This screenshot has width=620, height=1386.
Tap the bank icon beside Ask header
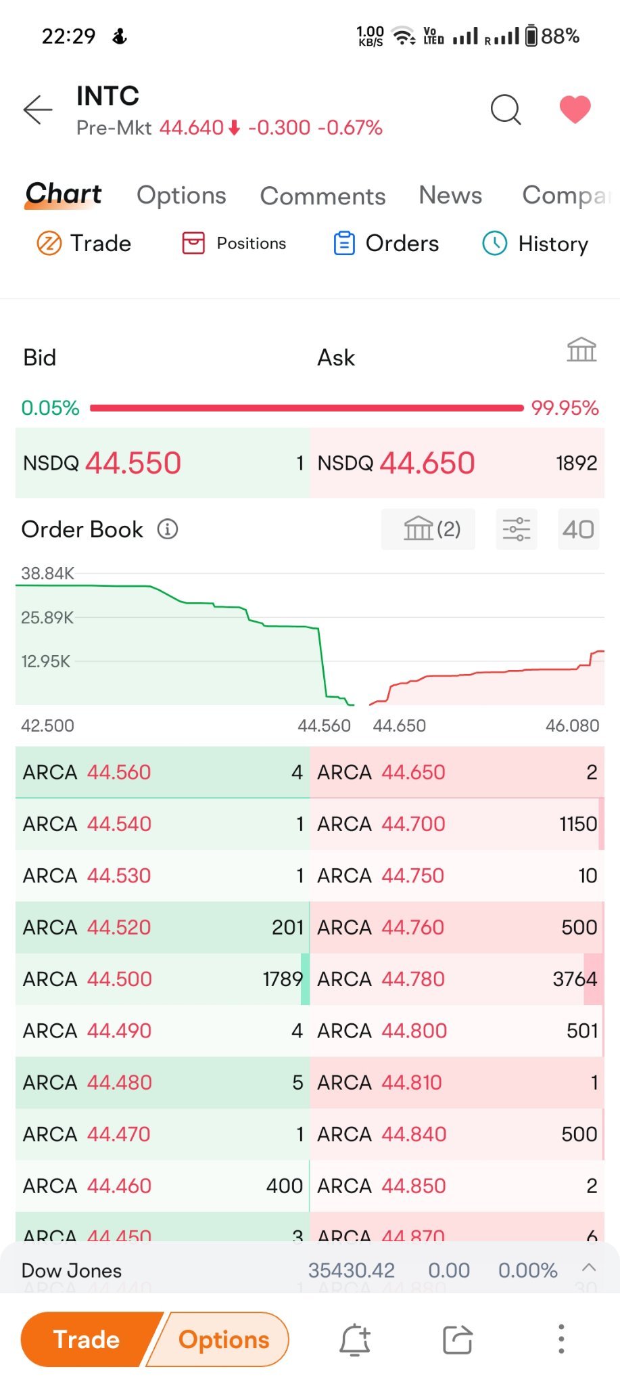pos(581,349)
